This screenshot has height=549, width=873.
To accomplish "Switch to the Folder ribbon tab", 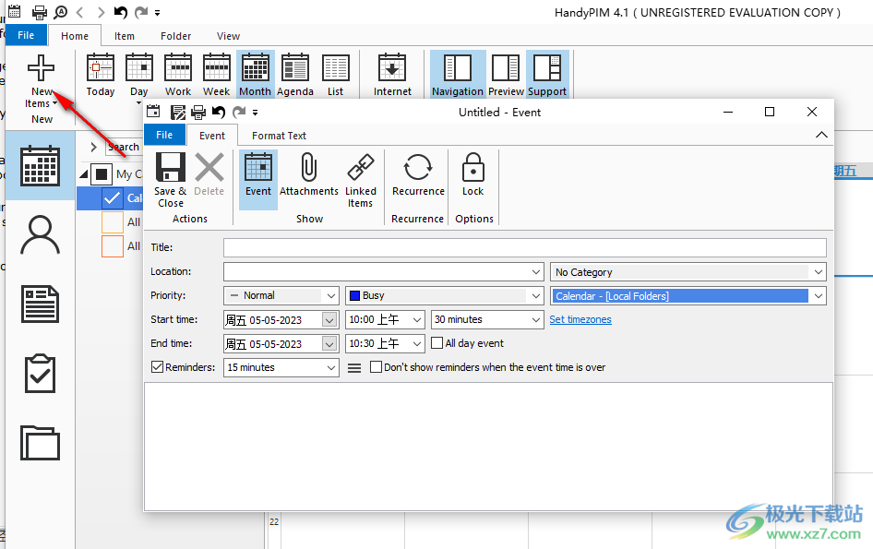I will tap(175, 36).
